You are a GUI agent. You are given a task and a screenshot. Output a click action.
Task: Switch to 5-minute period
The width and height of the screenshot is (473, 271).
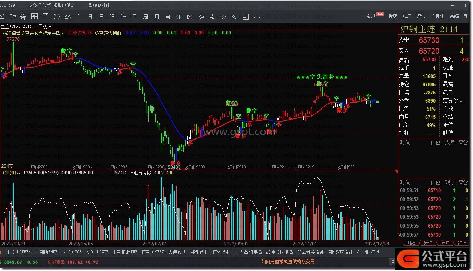tap(101, 17)
